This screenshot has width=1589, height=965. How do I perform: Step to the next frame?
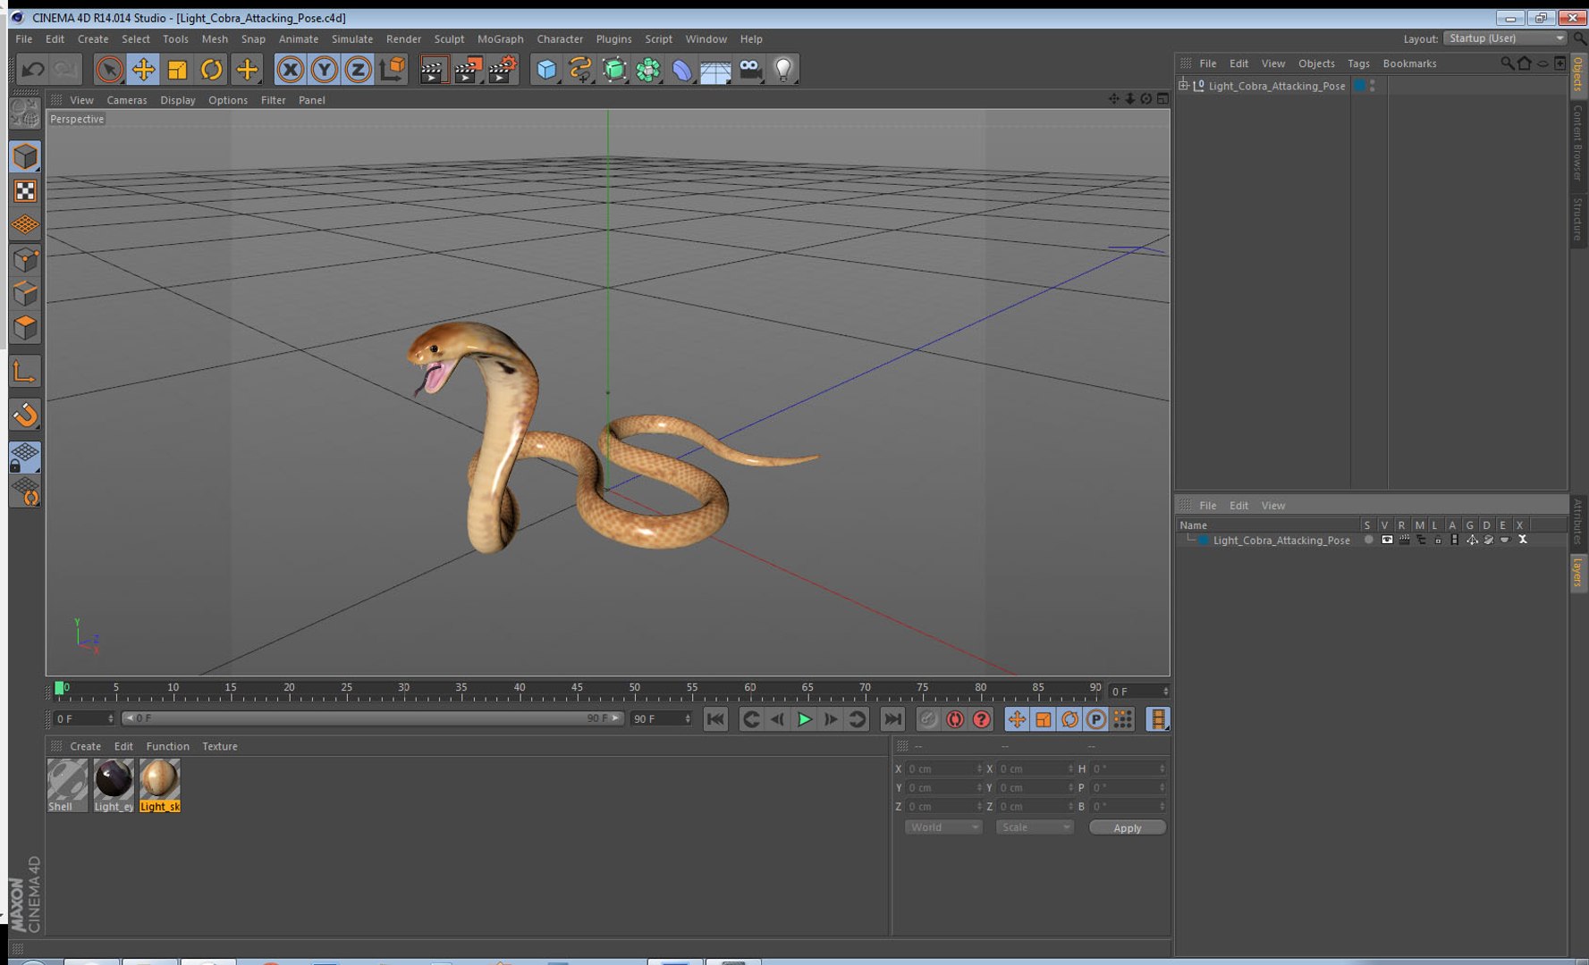tap(831, 719)
